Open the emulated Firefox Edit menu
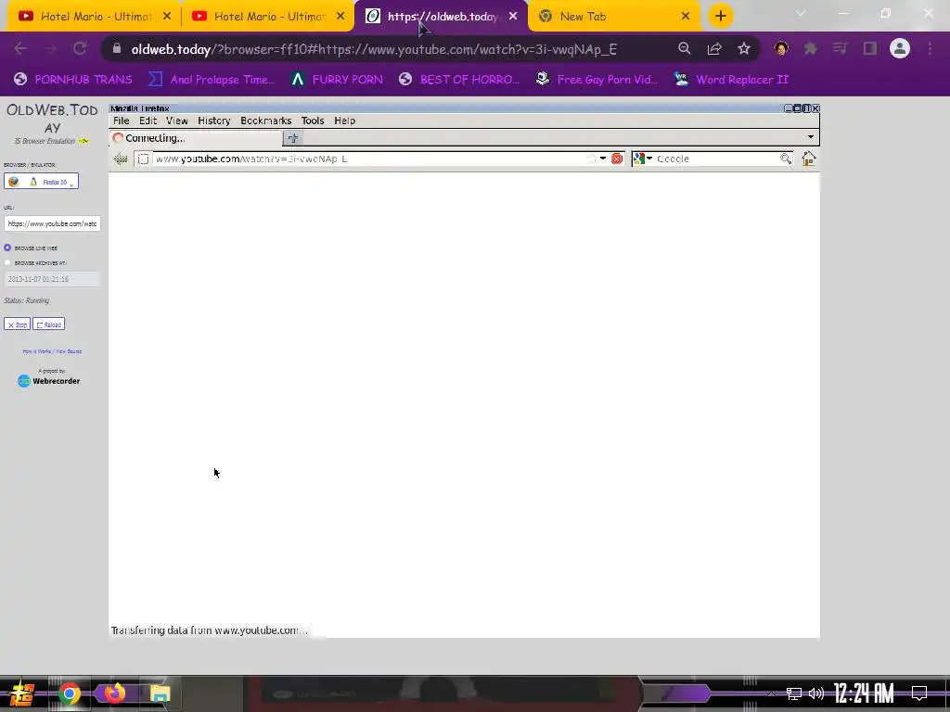 tap(148, 121)
